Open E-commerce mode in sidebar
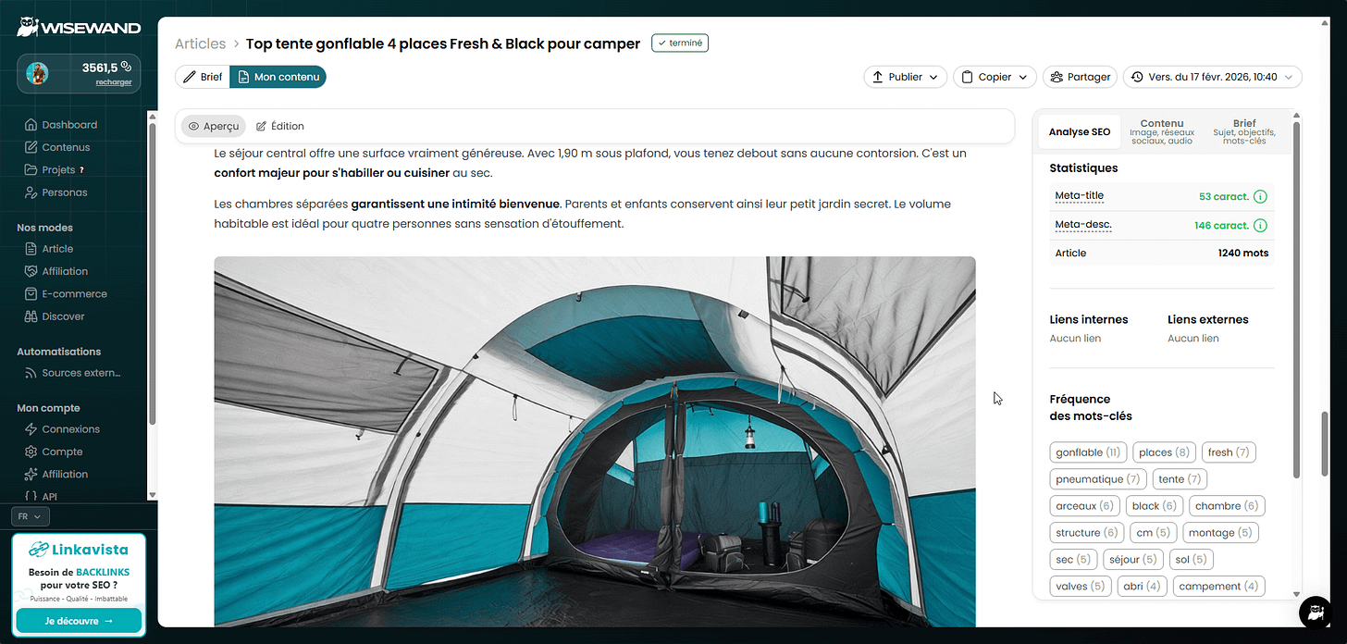Screen dimensions: 1347x644 coord(74,294)
